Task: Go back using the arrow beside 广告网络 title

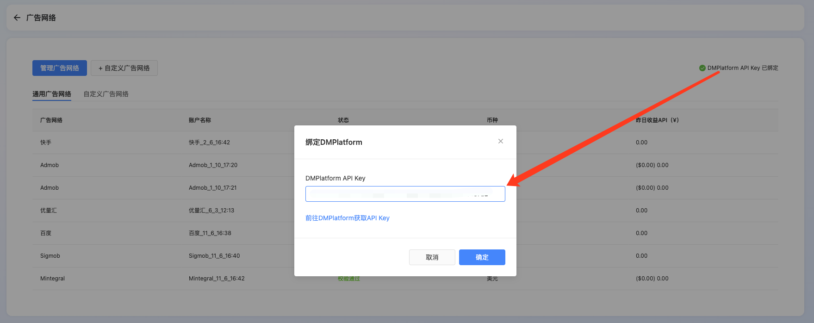Action: (x=17, y=18)
